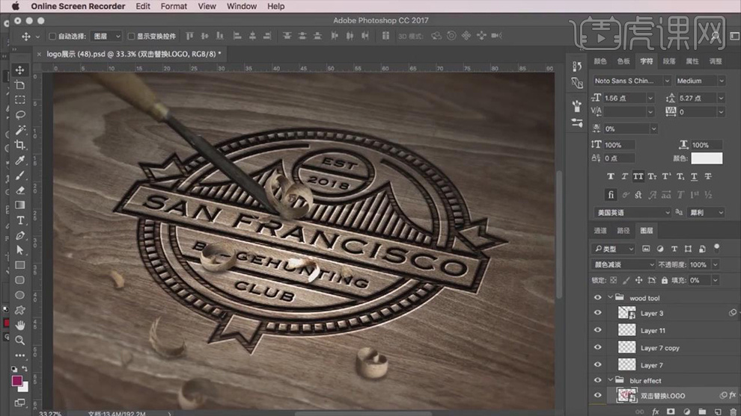The image size is (741, 416).
Task: Click the 双击替换LOGO layer thumbnail
Action: [x=626, y=396]
